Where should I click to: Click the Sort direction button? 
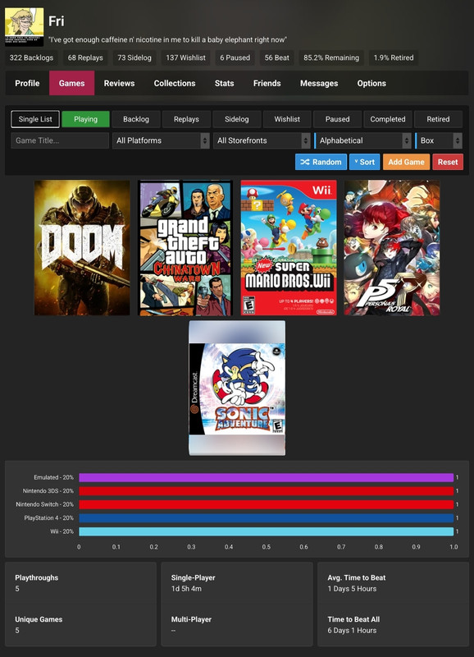click(364, 162)
